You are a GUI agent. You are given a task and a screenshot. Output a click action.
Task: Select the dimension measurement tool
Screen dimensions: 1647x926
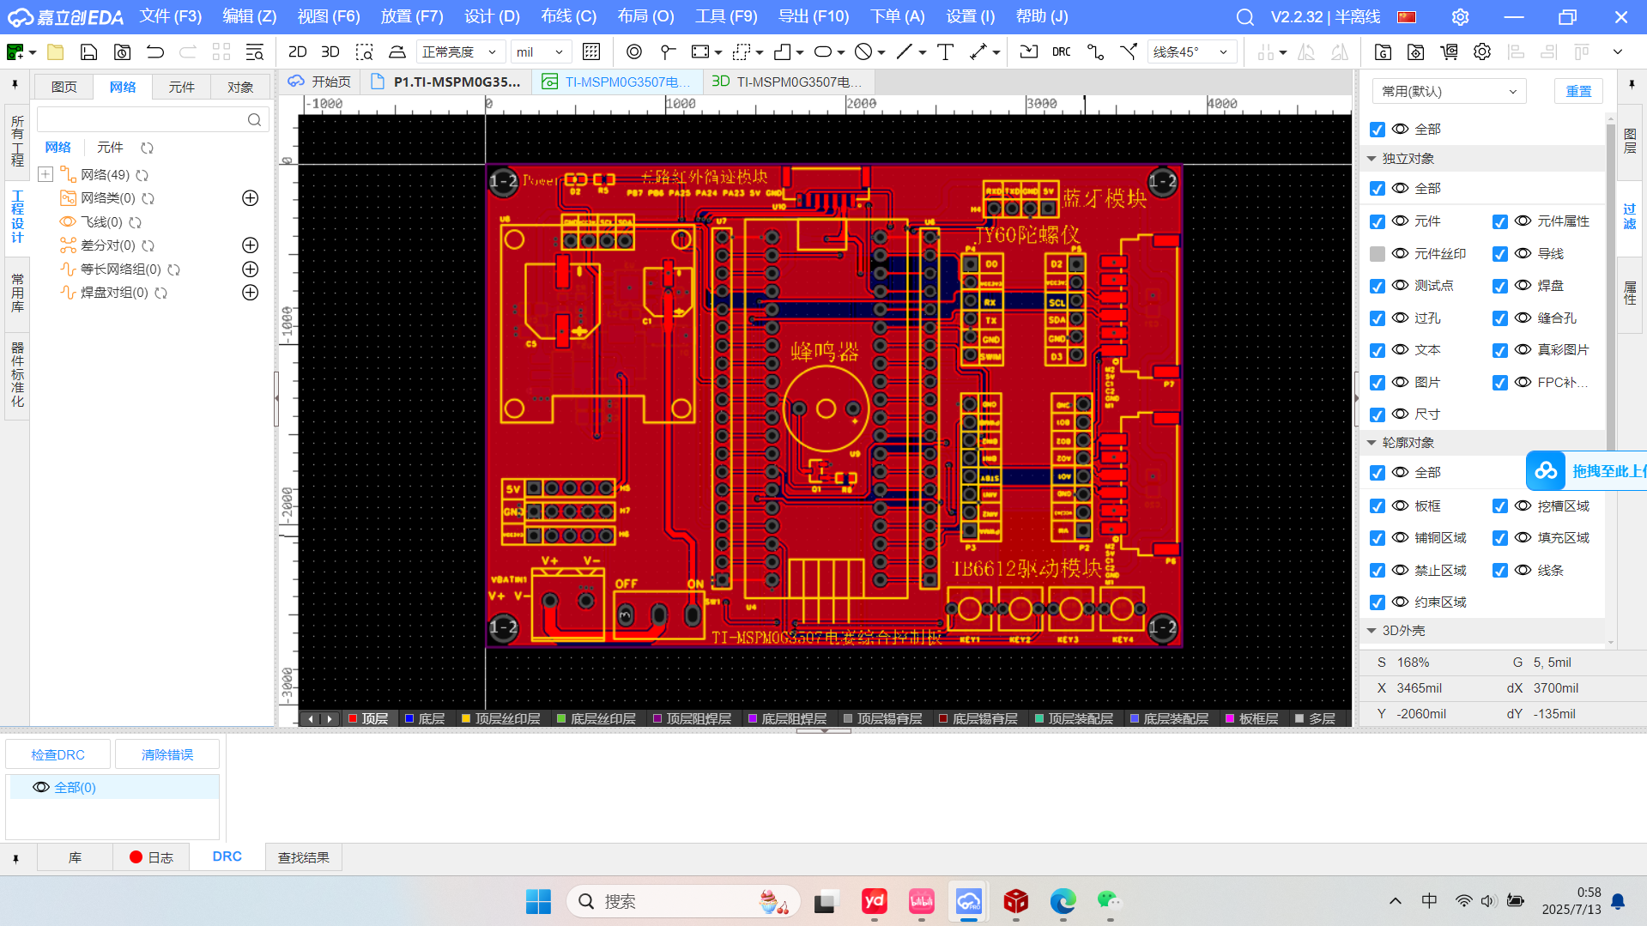979,51
